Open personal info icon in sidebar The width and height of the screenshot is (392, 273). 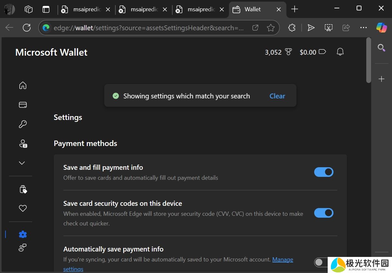click(x=23, y=144)
